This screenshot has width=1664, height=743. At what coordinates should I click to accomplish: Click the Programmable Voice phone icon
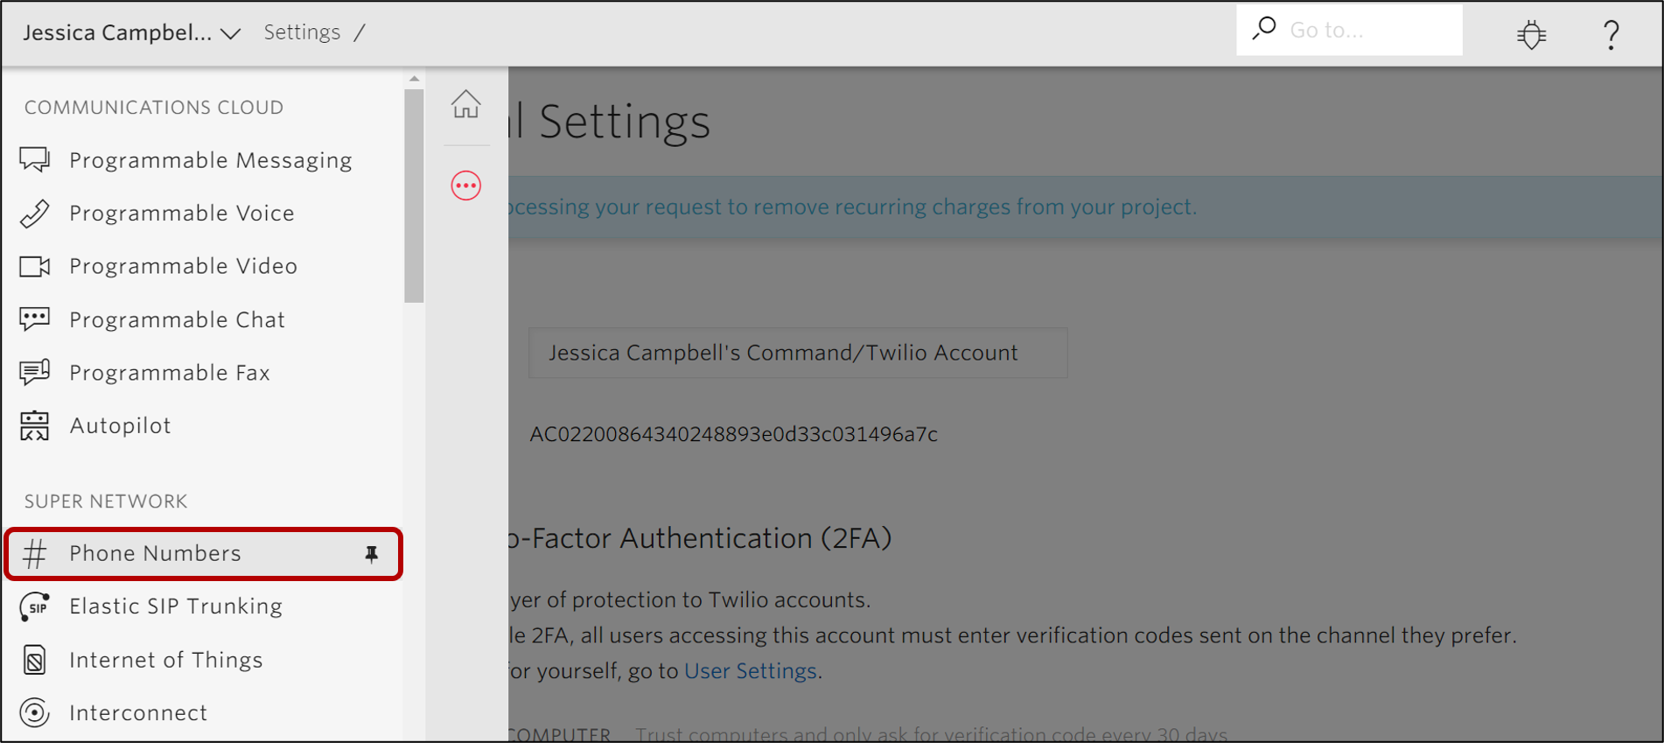(x=35, y=214)
